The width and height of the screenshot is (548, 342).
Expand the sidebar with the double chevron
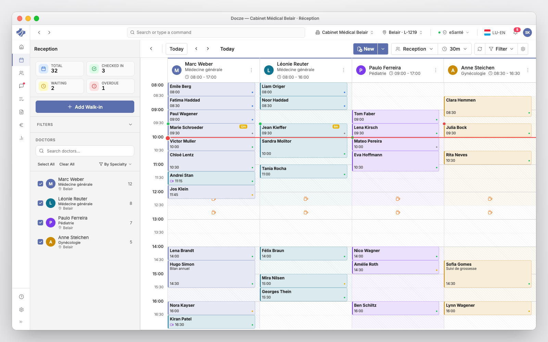coord(21,322)
